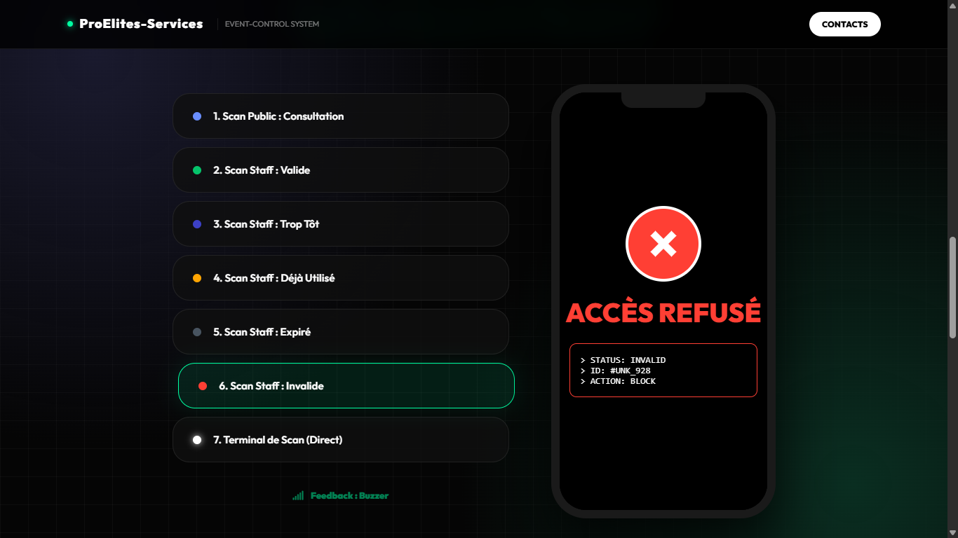This screenshot has width=958, height=538.
Task: Click the blue dot of Scan Public
Action: pyautogui.click(x=197, y=116)
